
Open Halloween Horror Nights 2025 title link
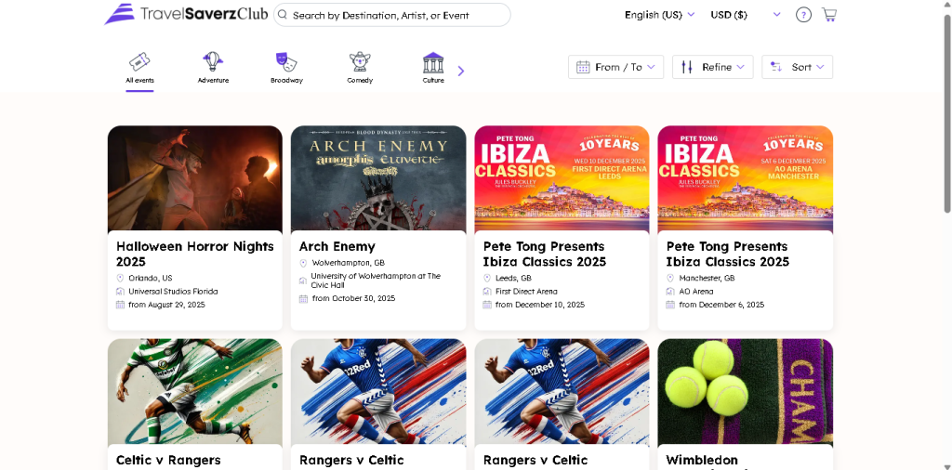pos(195,255)
